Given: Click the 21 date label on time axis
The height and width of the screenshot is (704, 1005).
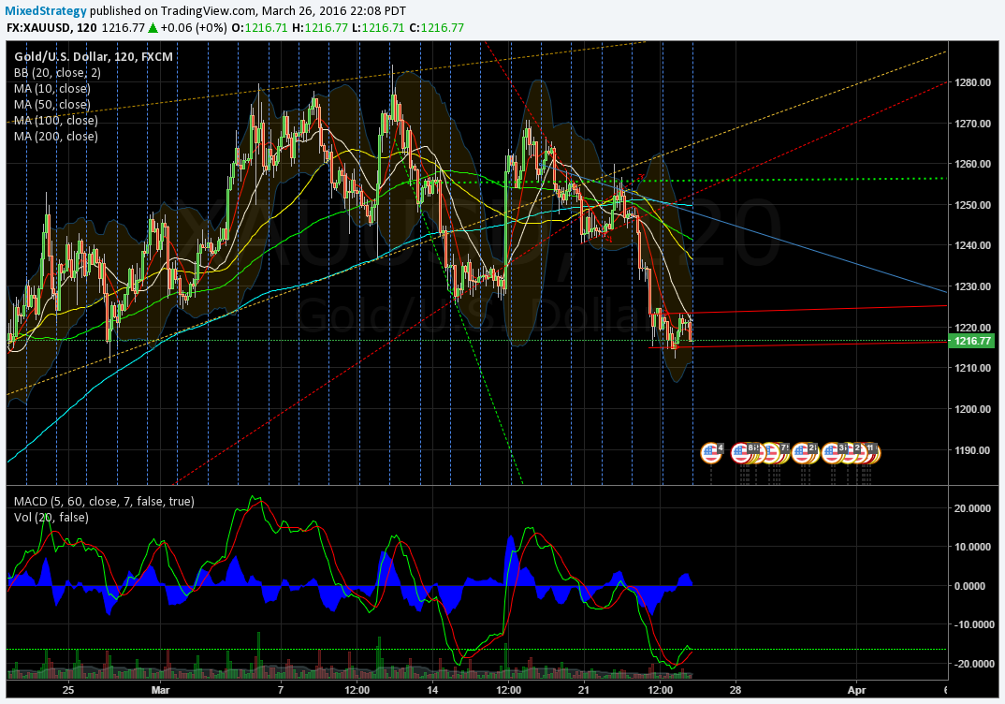Looking at the screenshot, I should [x=583, y=691].
